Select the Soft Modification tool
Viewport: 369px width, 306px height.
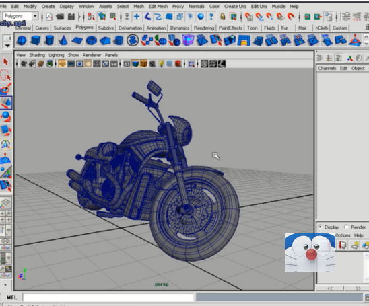[x=6, y=158]
